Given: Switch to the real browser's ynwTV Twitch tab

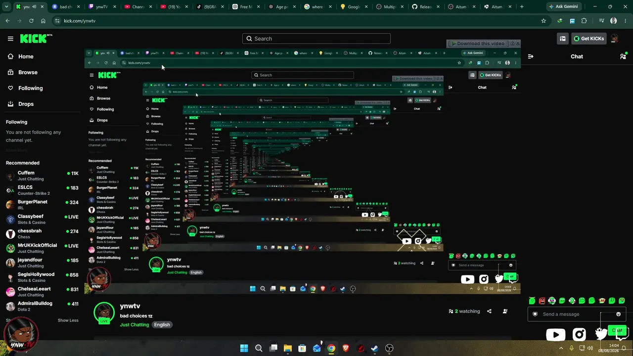Looking at the screenshot, I should (101, 7).
